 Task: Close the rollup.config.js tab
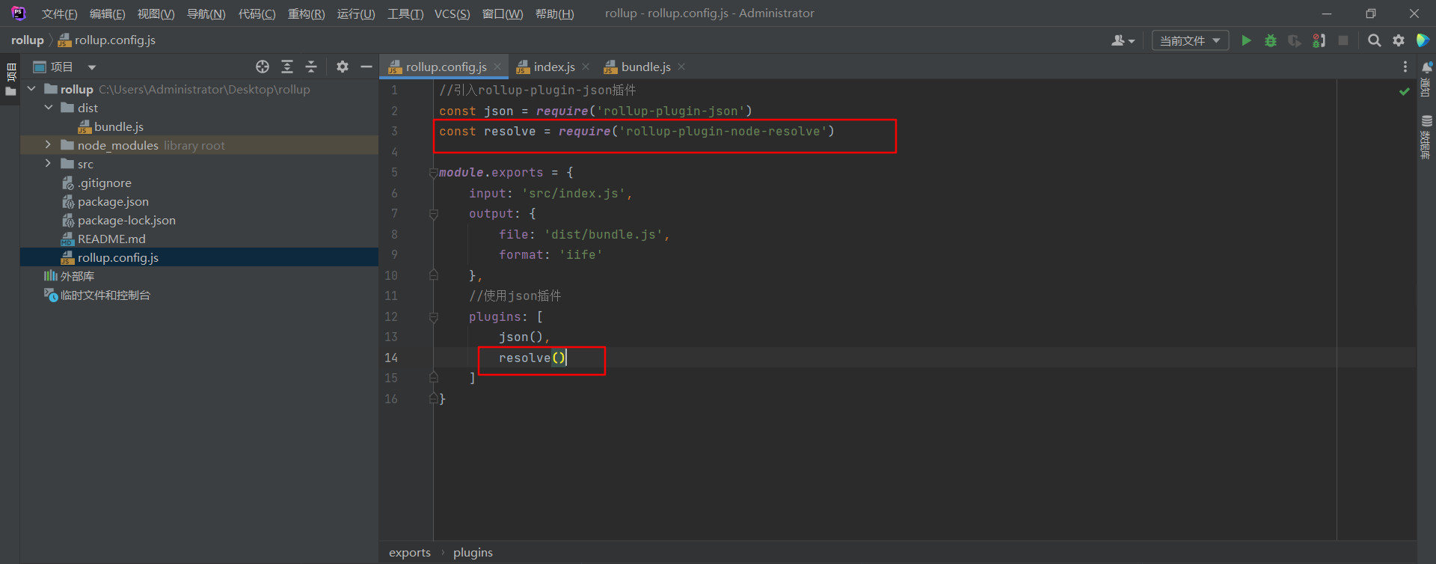(497, 67)
